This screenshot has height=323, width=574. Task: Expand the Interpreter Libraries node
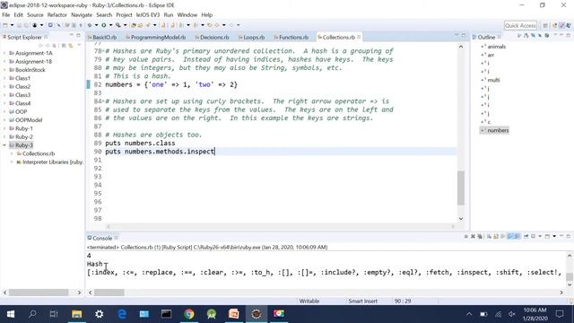click(12, 162)
